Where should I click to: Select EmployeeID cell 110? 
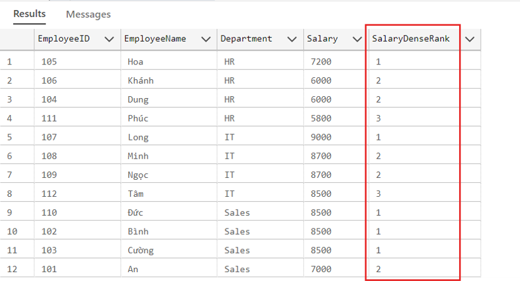click(x=77, y=213)
